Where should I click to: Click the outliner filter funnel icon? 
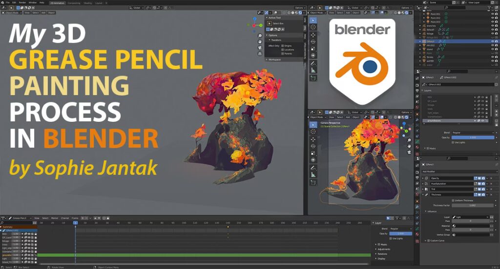[x=489, y=7]
